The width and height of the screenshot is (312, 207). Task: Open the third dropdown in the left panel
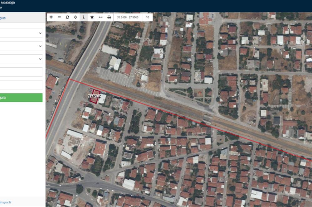pos(21,59)
